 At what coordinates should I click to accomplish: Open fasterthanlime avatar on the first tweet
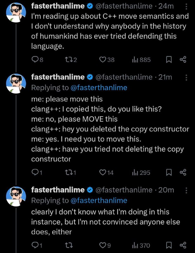pos(16,12)
